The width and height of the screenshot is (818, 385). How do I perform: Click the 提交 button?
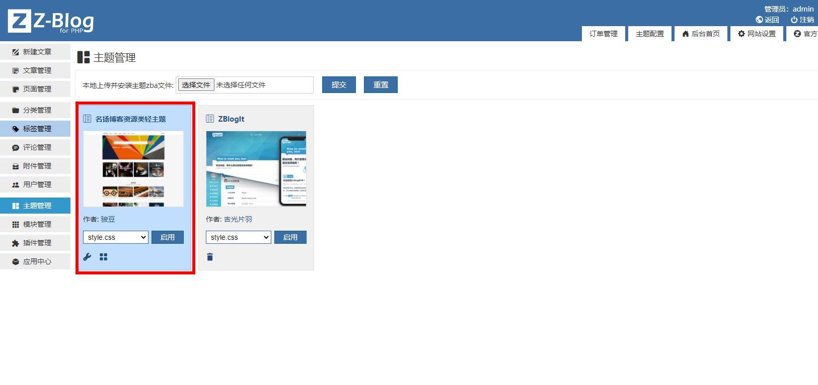tap(339, 84)
